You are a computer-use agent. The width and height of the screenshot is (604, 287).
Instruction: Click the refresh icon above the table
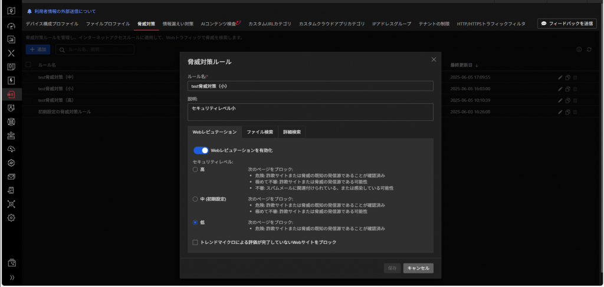pos(589,50)
